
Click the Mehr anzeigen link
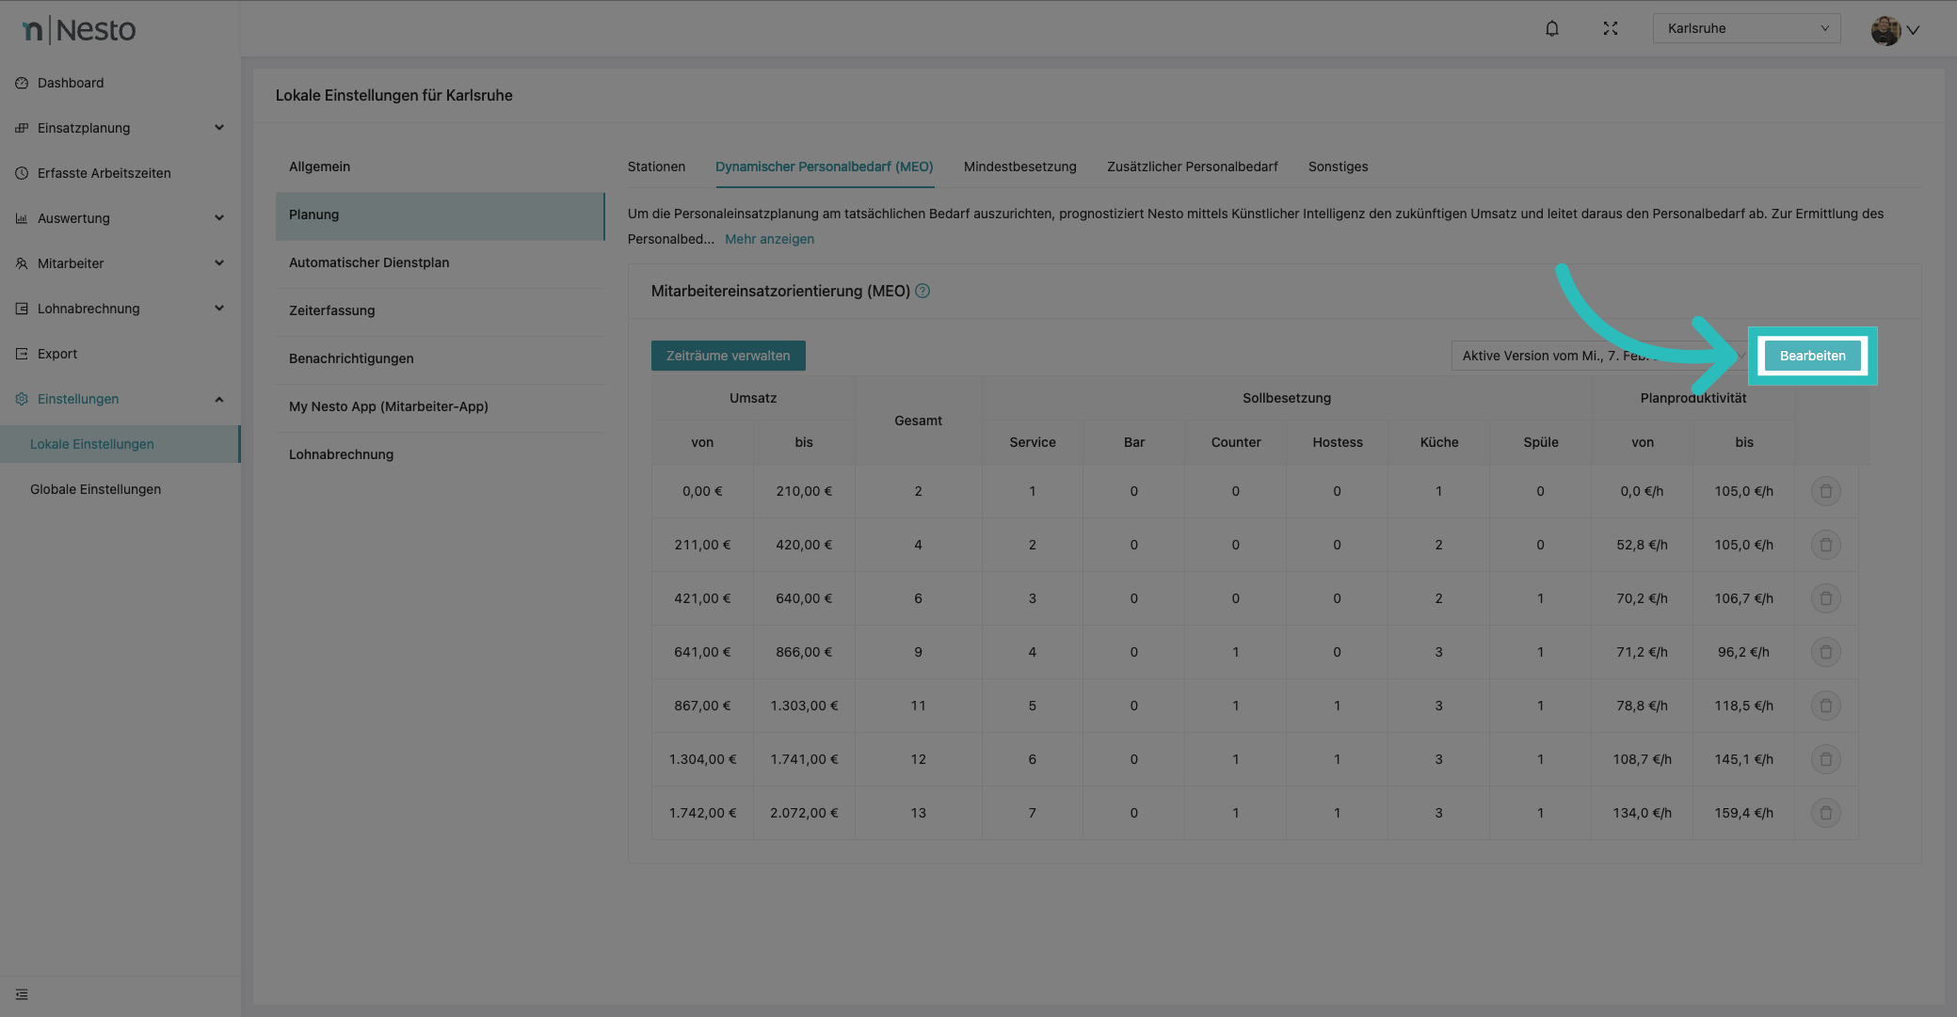769,239
